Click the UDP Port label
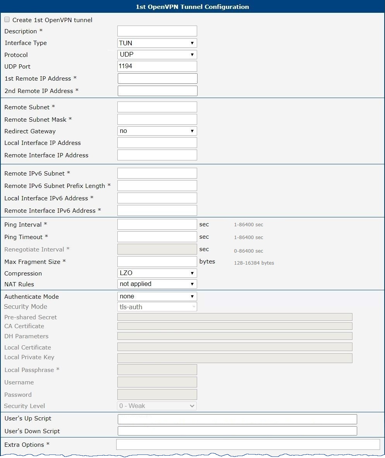Viewport: 385px width, 458px height. pyautogui.click(x=17, y=67)
